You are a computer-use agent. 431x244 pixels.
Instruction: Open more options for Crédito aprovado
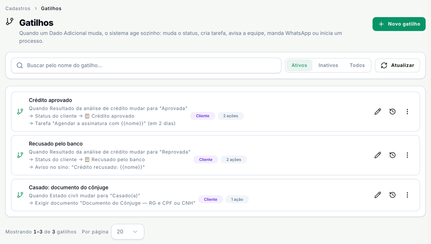pyautogui.click(x=407, y=111)
